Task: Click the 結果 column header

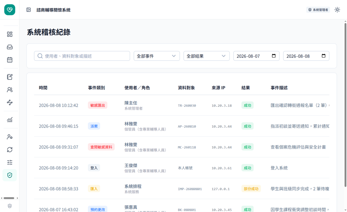Action: point(246,88)
